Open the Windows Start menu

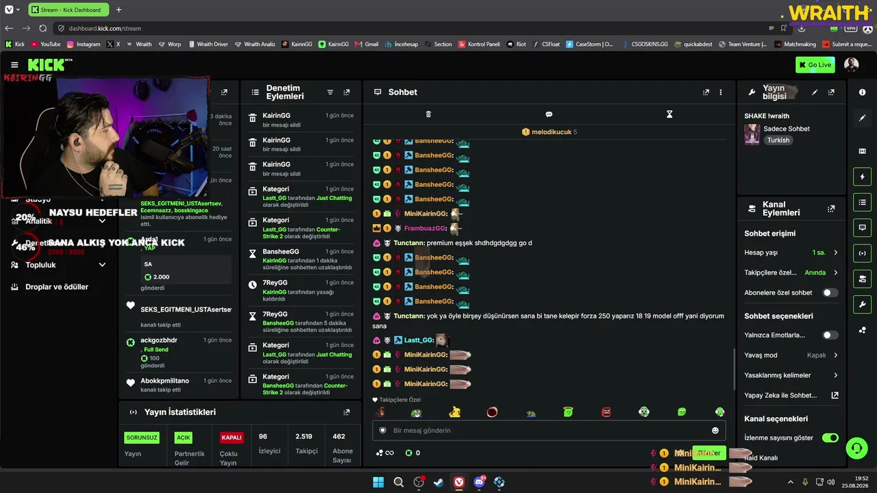click(378, 482)
